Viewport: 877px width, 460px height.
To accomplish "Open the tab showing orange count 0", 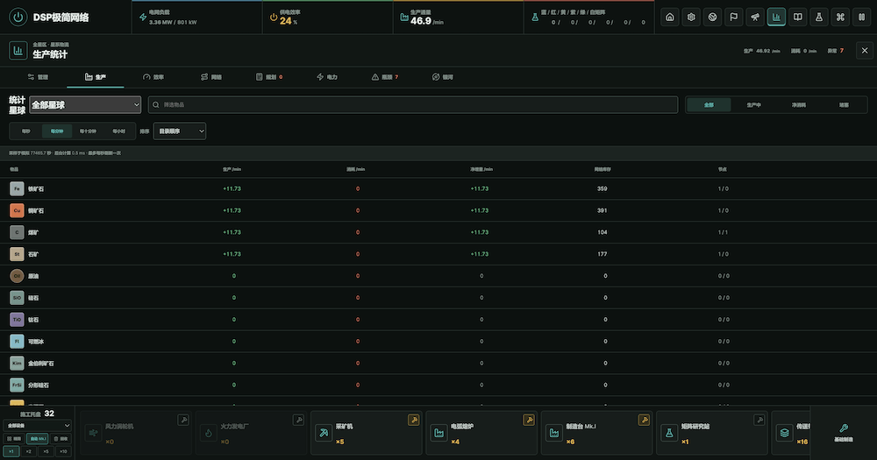I will pyautogui.click(x=269, y=77).
